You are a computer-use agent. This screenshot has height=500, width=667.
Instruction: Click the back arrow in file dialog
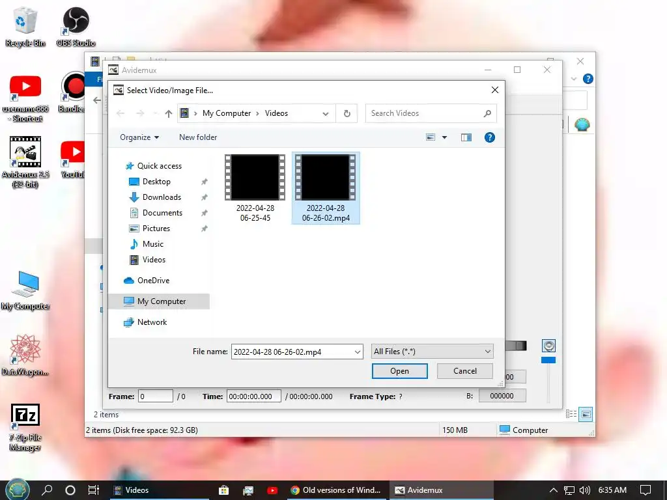[121, 113]
